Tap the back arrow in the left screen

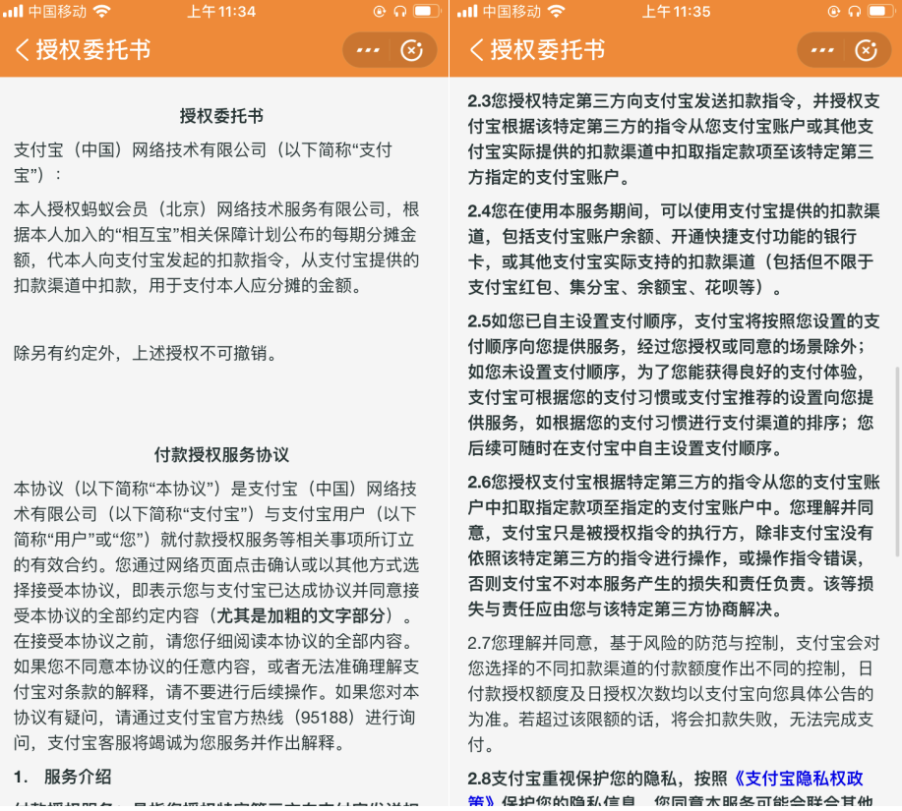(x=22, y=50)
